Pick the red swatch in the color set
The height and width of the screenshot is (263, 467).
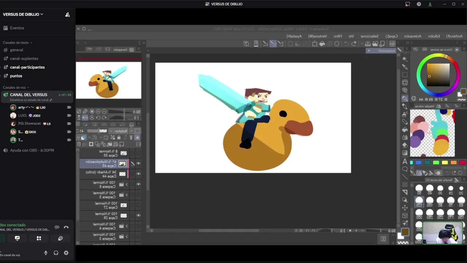(462, 163)
